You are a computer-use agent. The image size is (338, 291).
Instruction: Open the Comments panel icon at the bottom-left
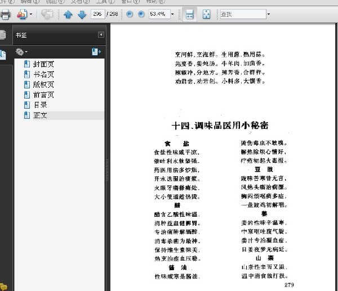(3, 287)
